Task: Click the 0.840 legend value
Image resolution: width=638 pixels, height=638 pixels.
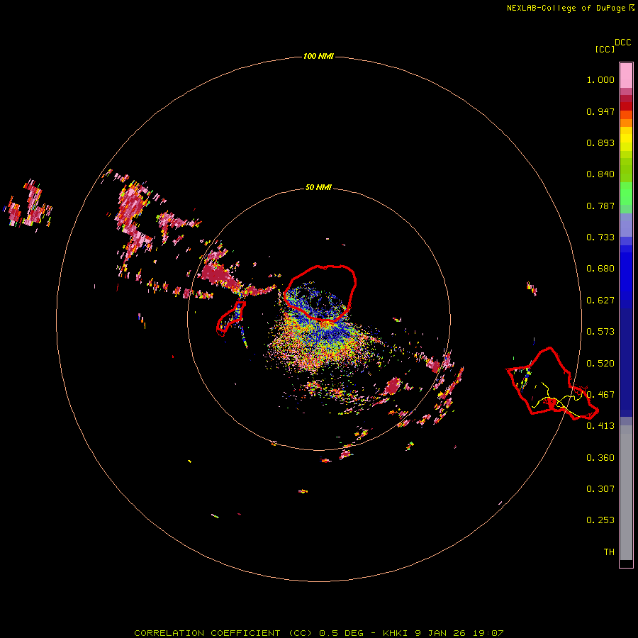Action: click(x=600, y=174)
